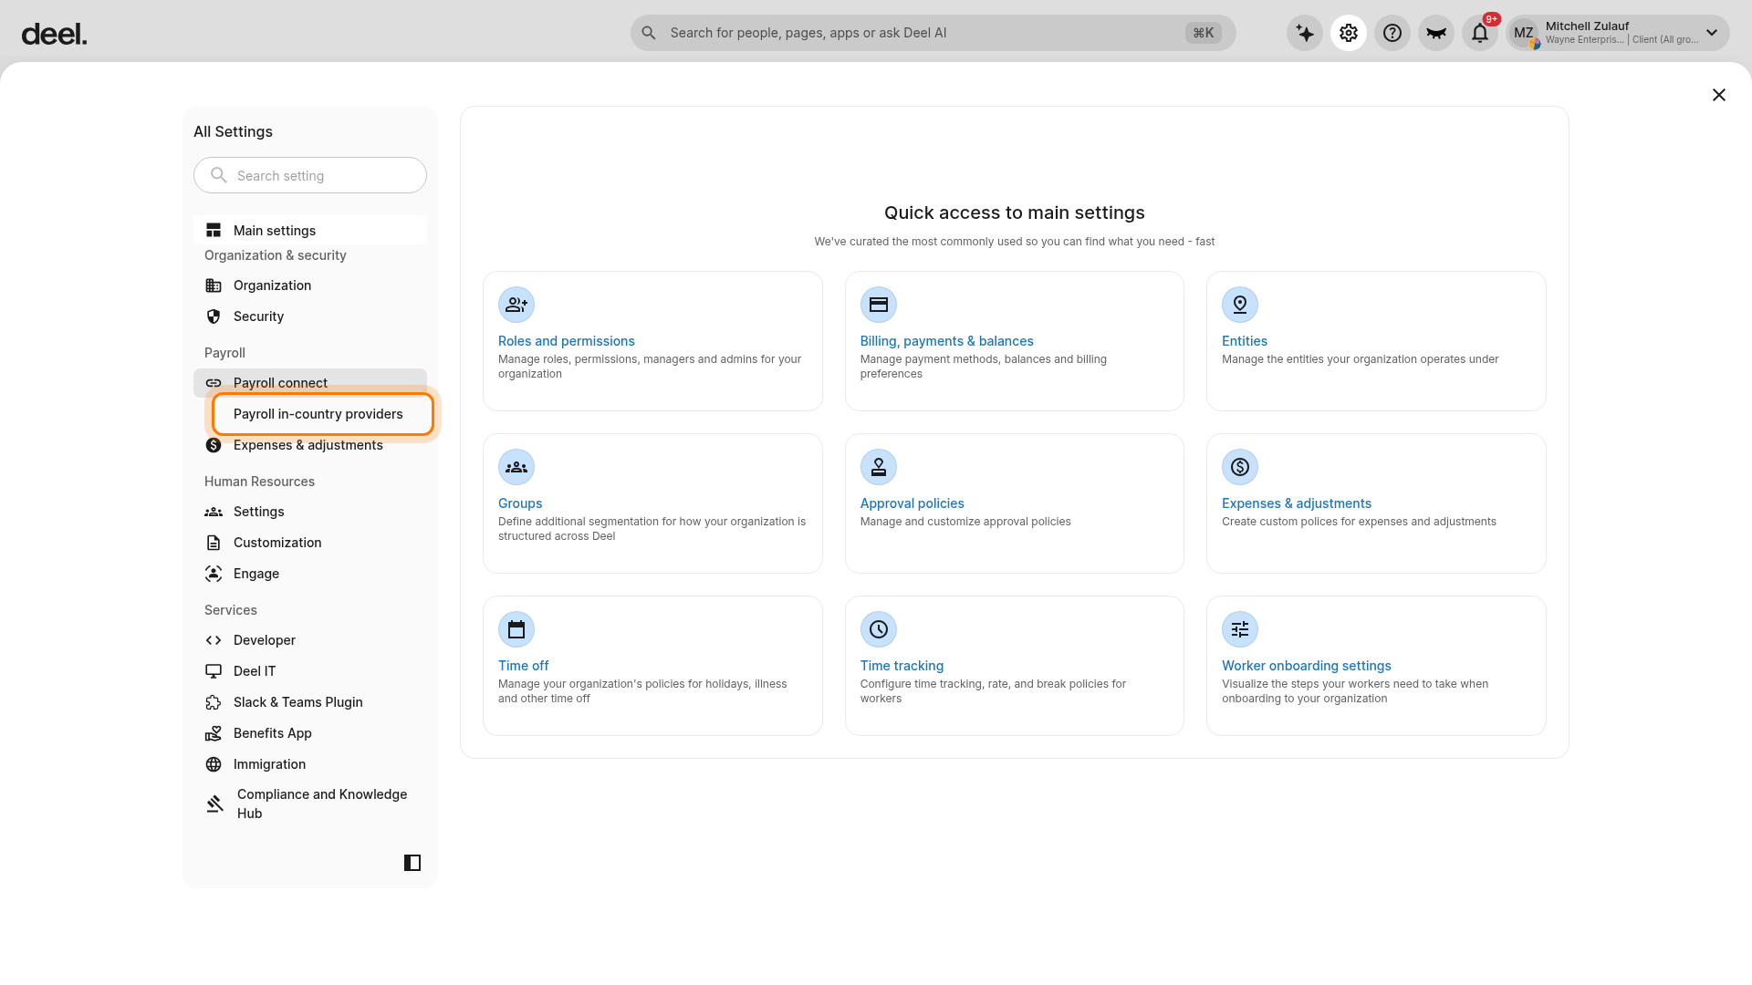The image size is (1752, 985).
Task: Open Organization settings
Action: tap(310, 285)
